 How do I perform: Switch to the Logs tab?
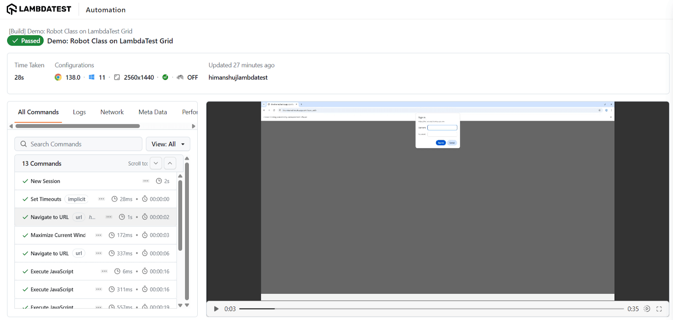click(x=79, y=112)
